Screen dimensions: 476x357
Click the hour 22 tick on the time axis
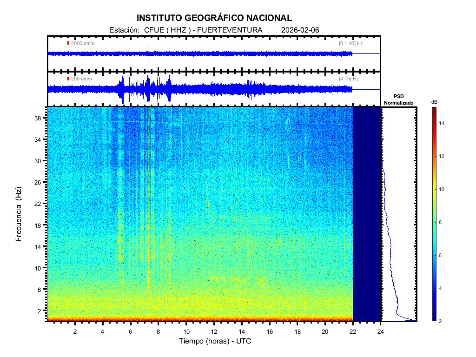click(353, 331)
